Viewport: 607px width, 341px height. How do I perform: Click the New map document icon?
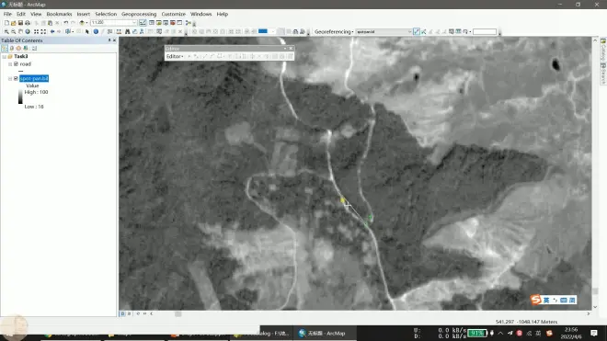pyautogui.click(x=6, y=23)
